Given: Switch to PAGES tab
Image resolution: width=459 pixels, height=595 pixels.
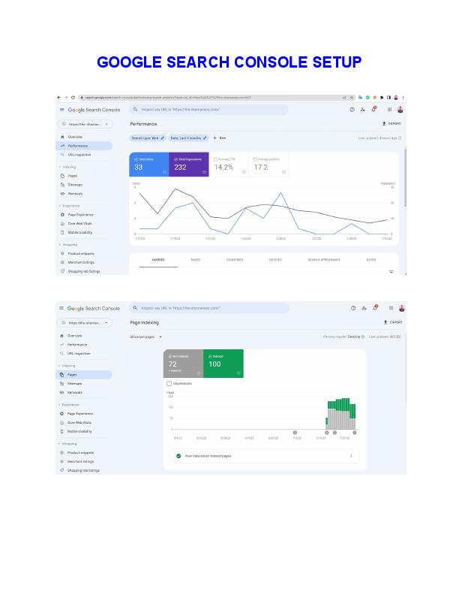Looking at the screenshot, I should coord(196,260).
